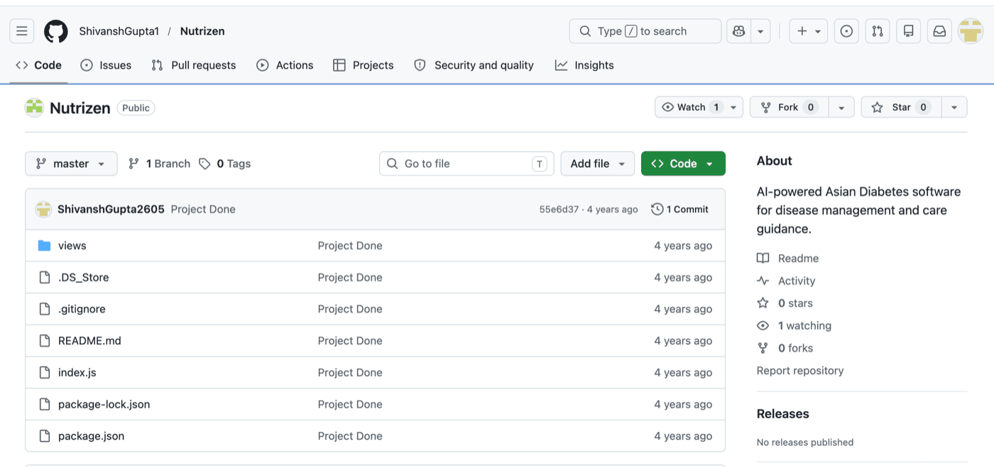This screenshot has height=467, width=994.
Task: Click the file icon beside README.md
Action: tap(45, 341)
